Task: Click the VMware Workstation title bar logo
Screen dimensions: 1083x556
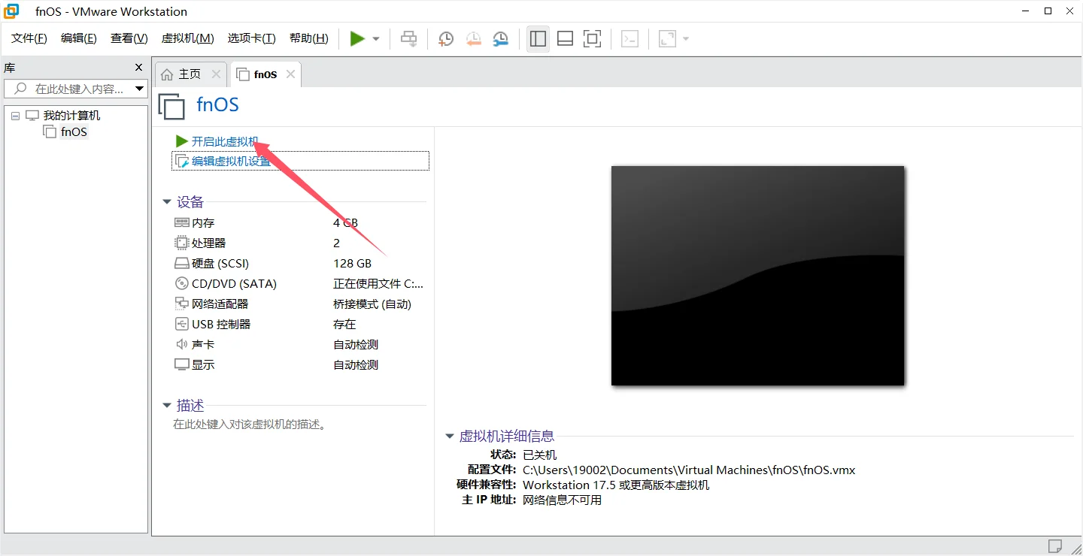Action: click(12, 11)
